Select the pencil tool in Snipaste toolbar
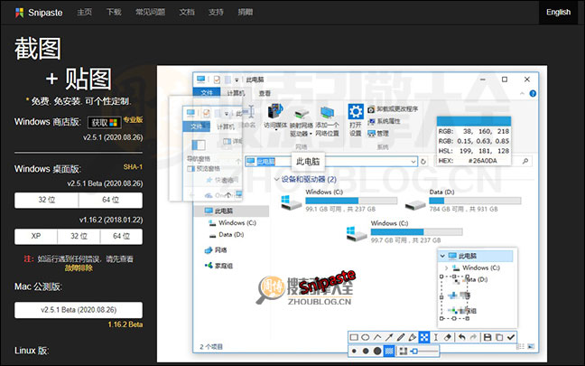The height and width of the screenshot is (366, 585). tap(400, 337)
